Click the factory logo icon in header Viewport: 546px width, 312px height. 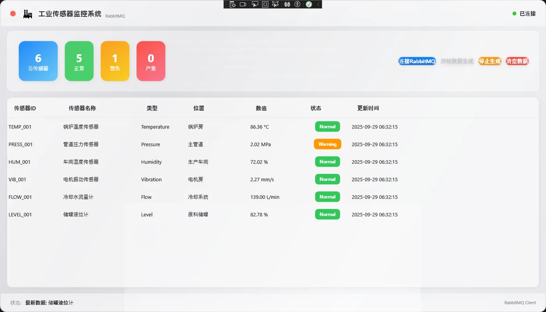[28, 14]
